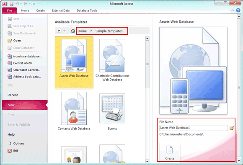The width and height of the screenshot is (243, 165).
Task: Open recent file Address book data...
Action: 24,77
